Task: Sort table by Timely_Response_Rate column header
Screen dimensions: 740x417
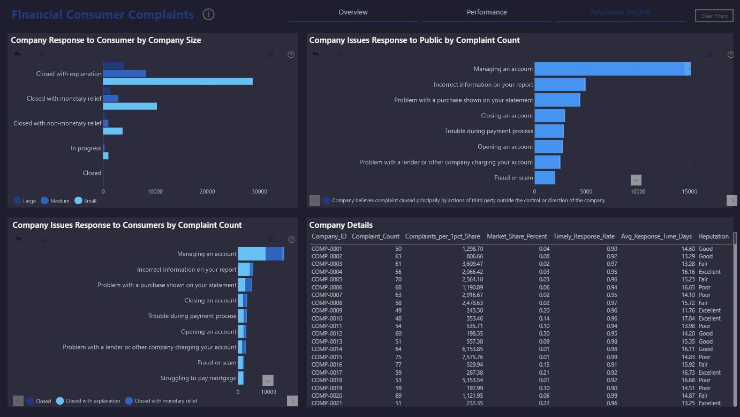Action: [584, 236]
